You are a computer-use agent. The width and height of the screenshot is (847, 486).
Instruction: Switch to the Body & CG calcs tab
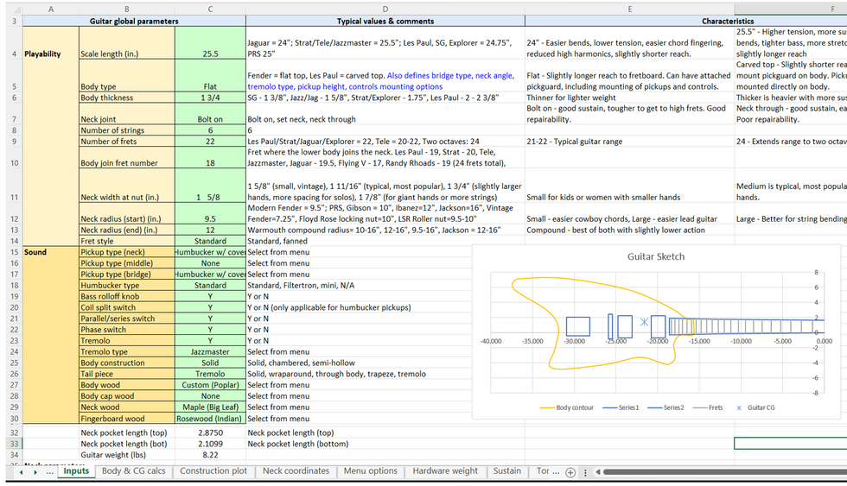133,471
